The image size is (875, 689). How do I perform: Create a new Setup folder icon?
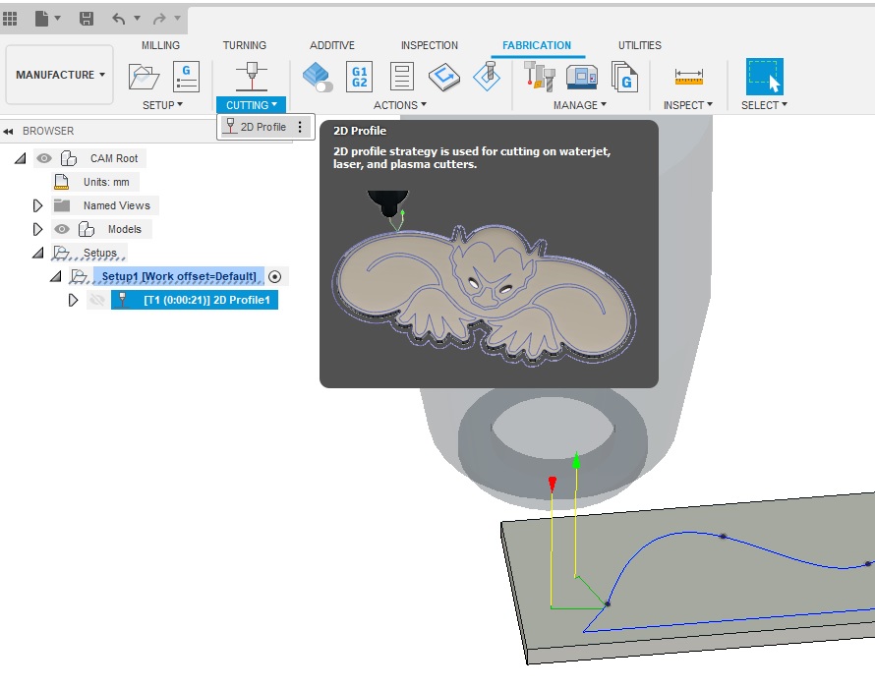(x=144, y=77)
